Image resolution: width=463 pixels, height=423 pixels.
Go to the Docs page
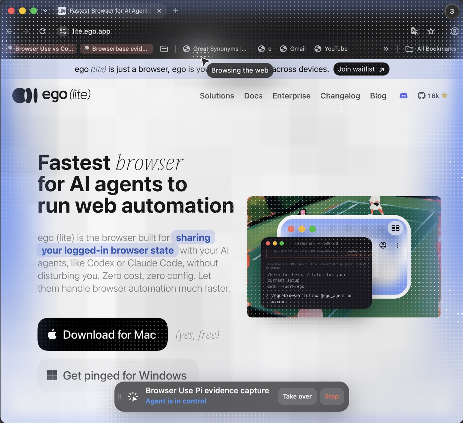pyautogui.click(x=253, y=96)
